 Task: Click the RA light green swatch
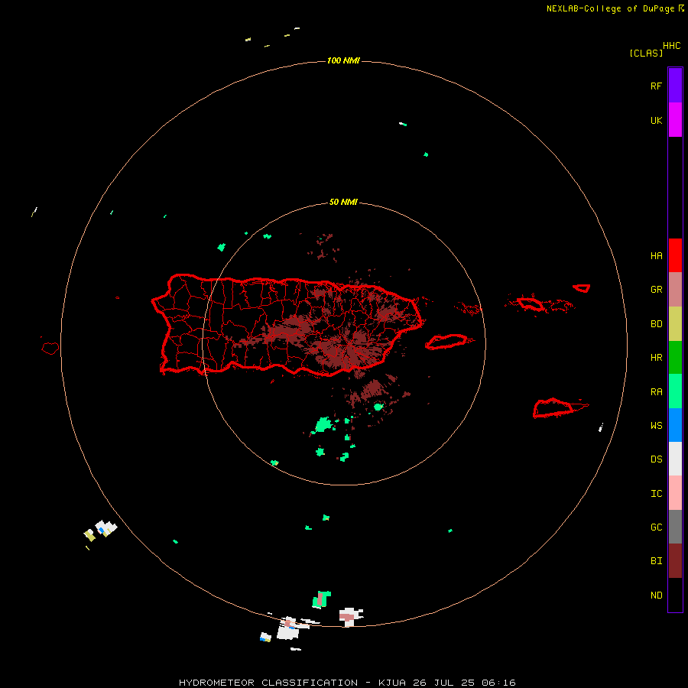coord(675,391)
